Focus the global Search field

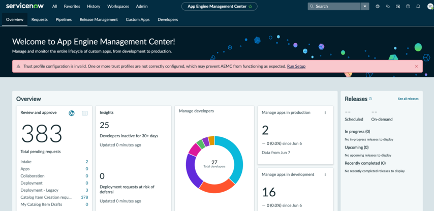click(x=334, y=7)
